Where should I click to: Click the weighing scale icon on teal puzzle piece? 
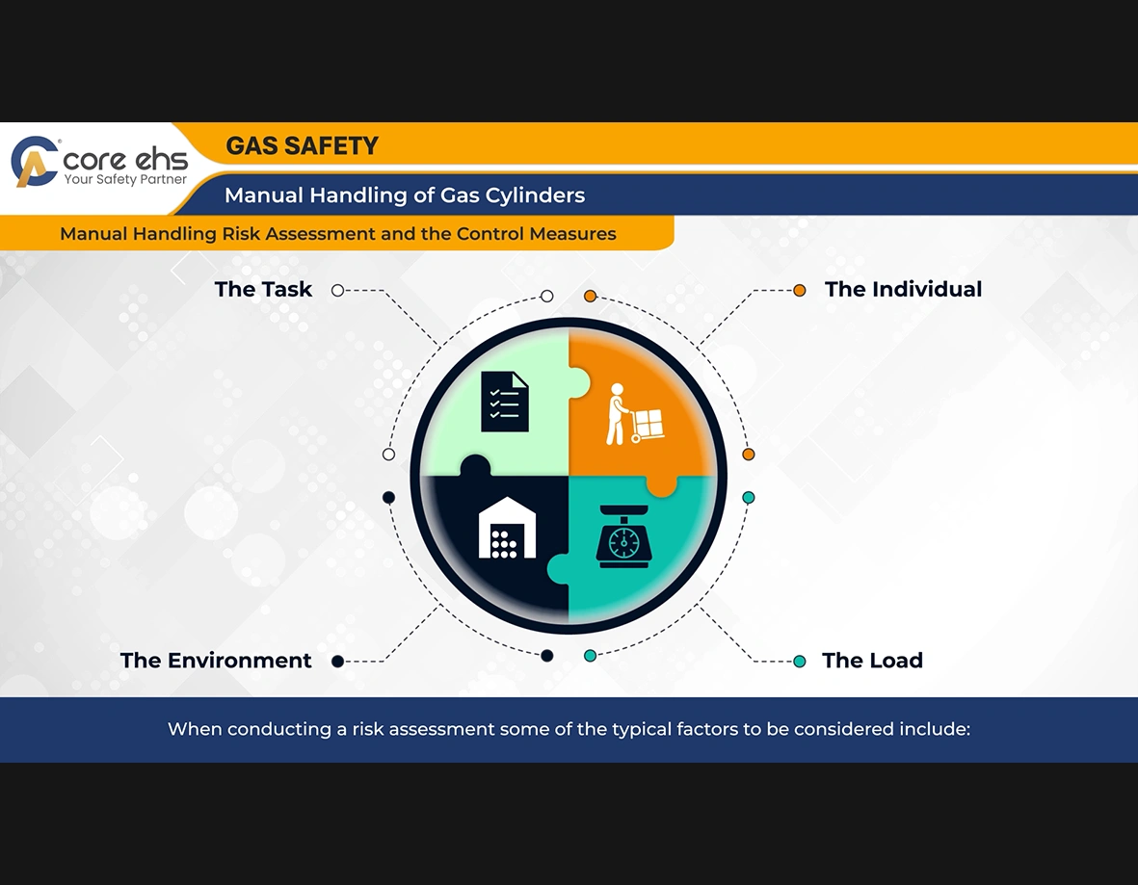coord(624,537)
